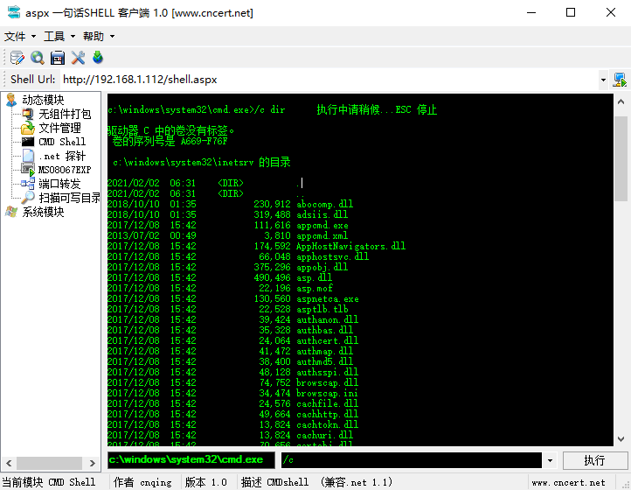Click the .net 探针 document icon
The width and height of the screenshot is (631, 490).
pos(28,156)
